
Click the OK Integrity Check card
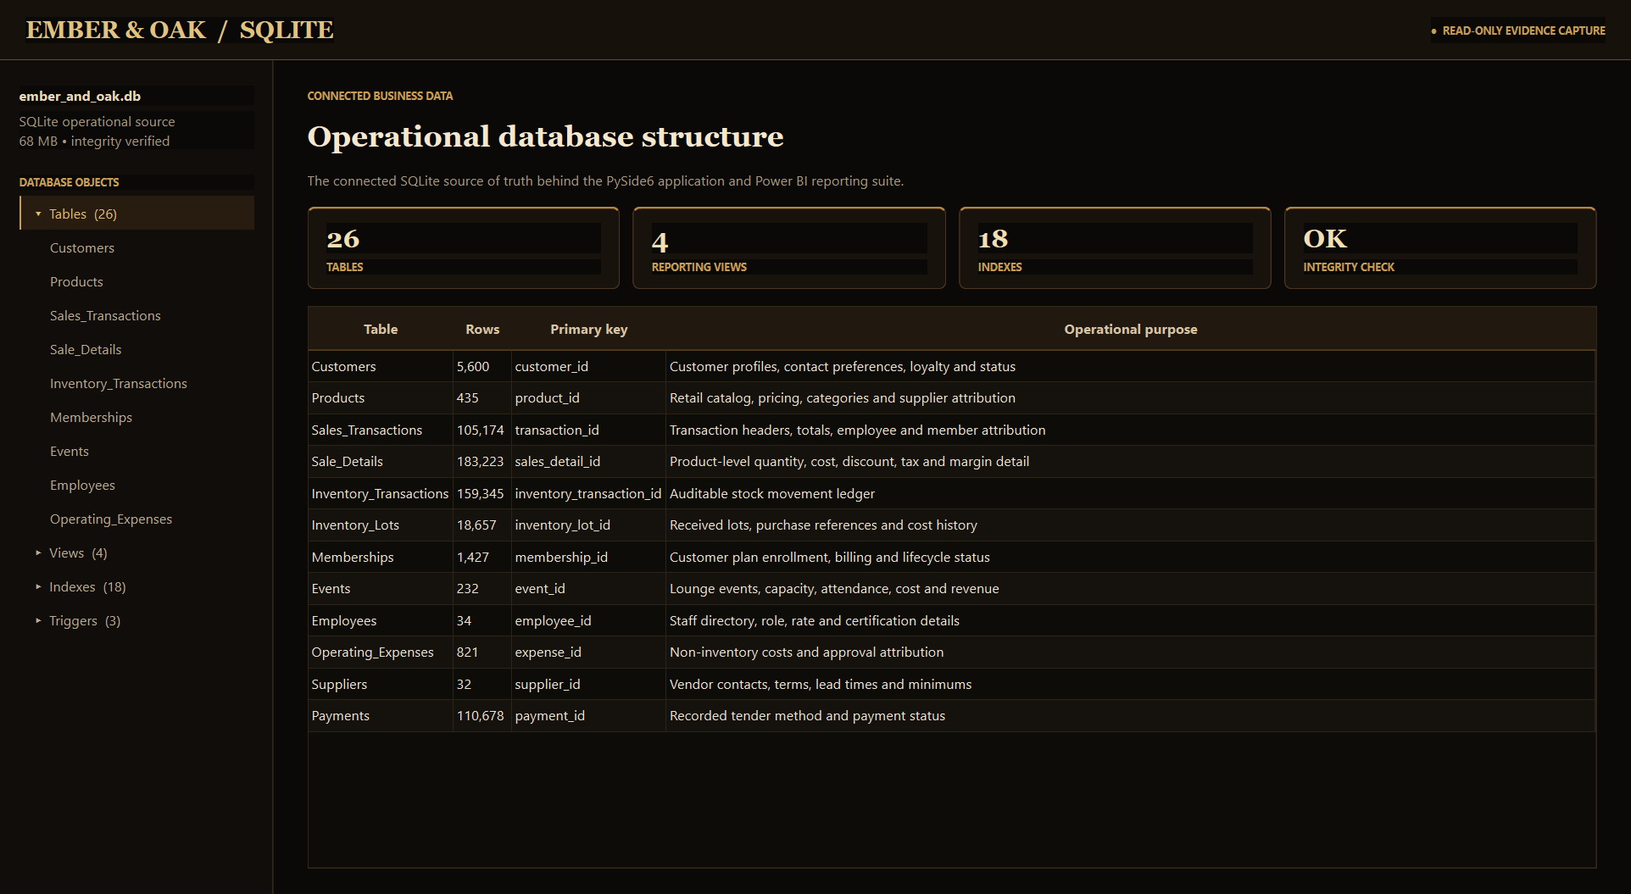click(x=1440, y=248)
